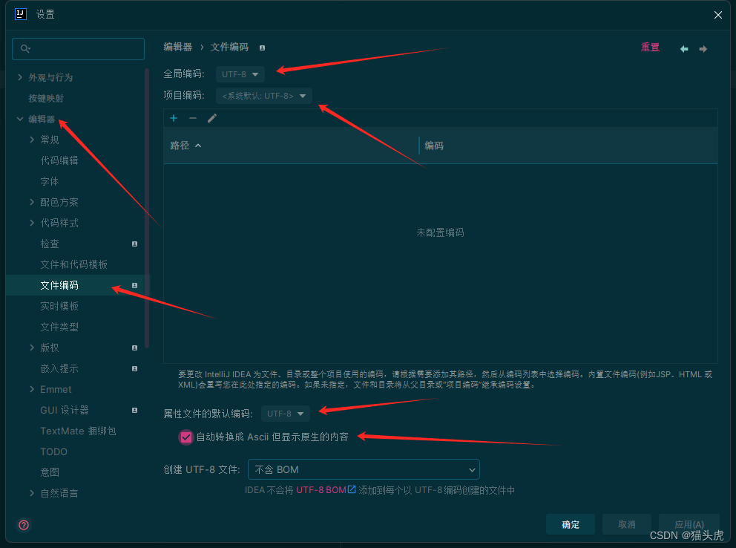Click the project-level icon beside 文件编码 breadcrumb
The width and height of the screenshot is (736, 548).
[263, 48]
